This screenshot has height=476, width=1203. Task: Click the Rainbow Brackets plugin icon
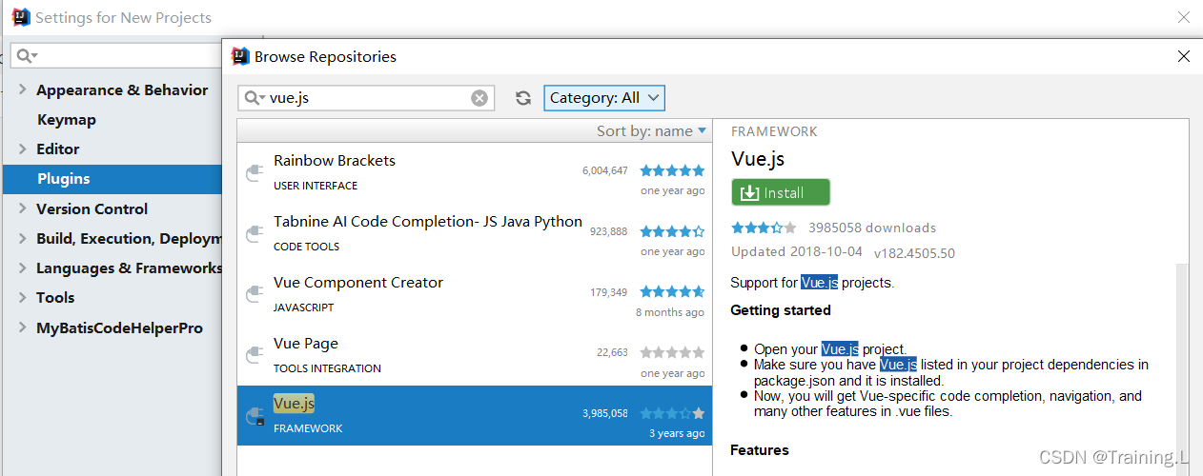(x=255, y=172)
